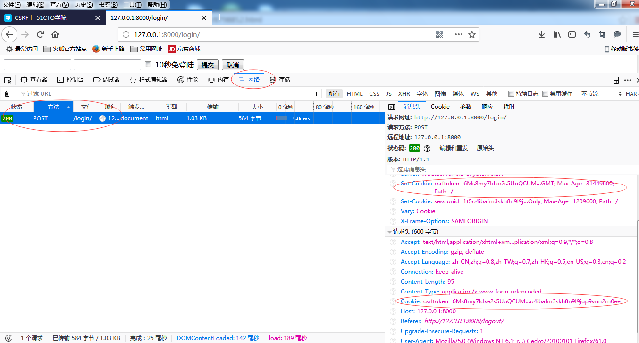The width and height of the screenshot is (639, 343).
Task: Click the browser reload page icon
Action: (41, 34)
